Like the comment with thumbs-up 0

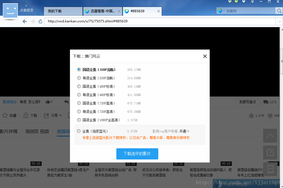point(48,102)
